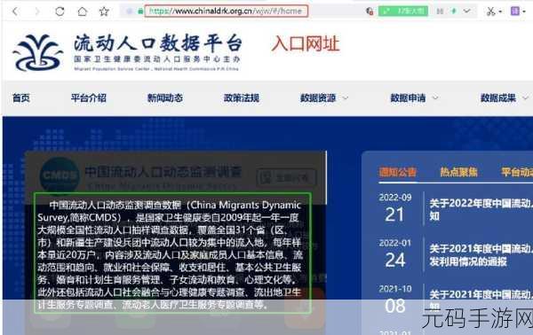Click the 流动人口数据平台 site title
533x335 pixels.
click(158, 43)
